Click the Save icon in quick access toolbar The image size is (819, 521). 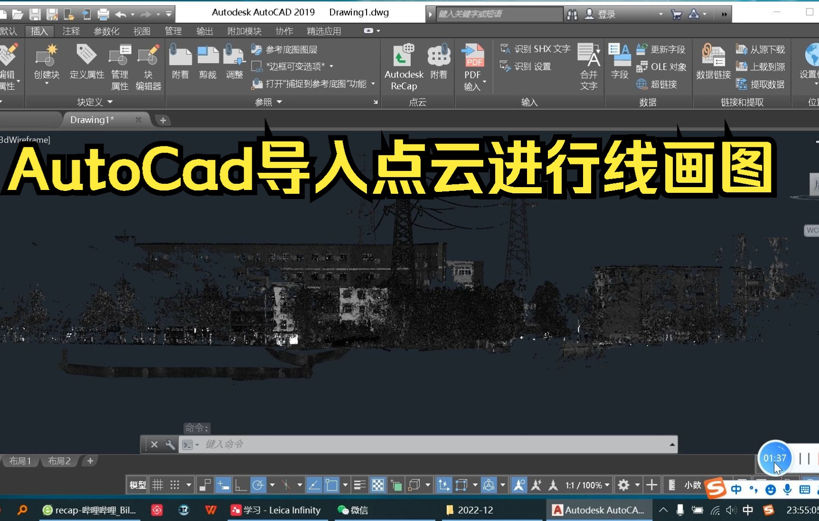click(35, 14)
